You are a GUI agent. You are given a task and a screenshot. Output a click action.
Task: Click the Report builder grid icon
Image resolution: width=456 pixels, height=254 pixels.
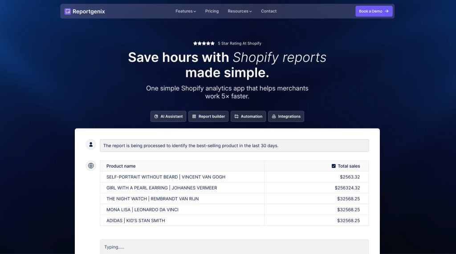coord(194,116)
